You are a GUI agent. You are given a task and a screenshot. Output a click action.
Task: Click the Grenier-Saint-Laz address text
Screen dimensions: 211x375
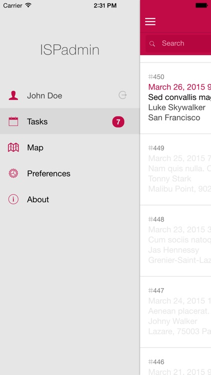(x=179, y=260)
